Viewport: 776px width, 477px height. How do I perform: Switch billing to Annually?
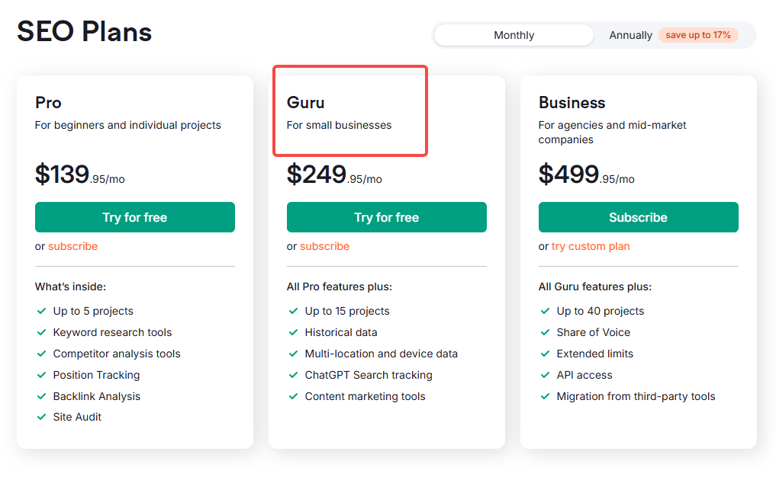point(630,35)
